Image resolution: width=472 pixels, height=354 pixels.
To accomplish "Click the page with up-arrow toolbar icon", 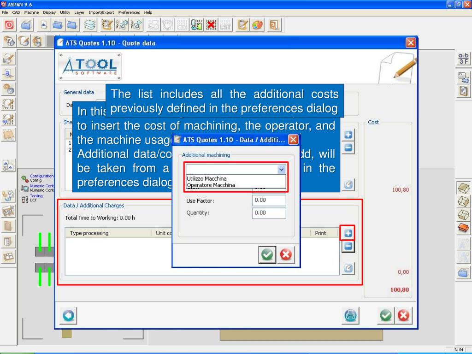I will click(44, 25).
